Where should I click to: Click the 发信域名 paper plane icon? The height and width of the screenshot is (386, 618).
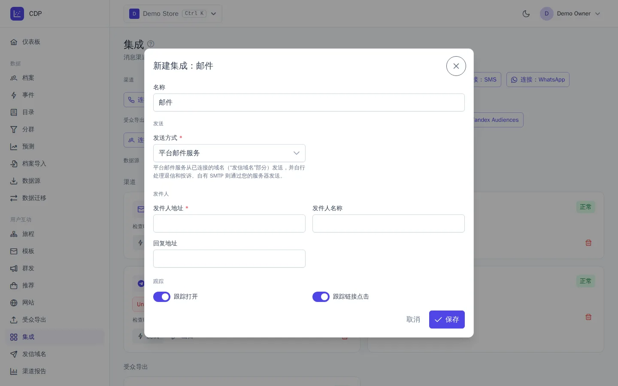[14, 354]
